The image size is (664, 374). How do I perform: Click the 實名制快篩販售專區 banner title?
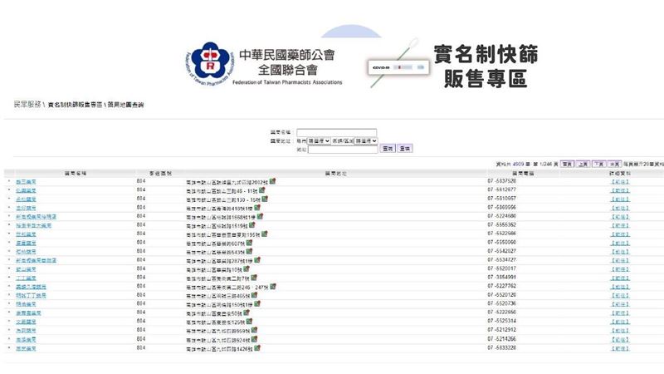(x=486, y=66)
